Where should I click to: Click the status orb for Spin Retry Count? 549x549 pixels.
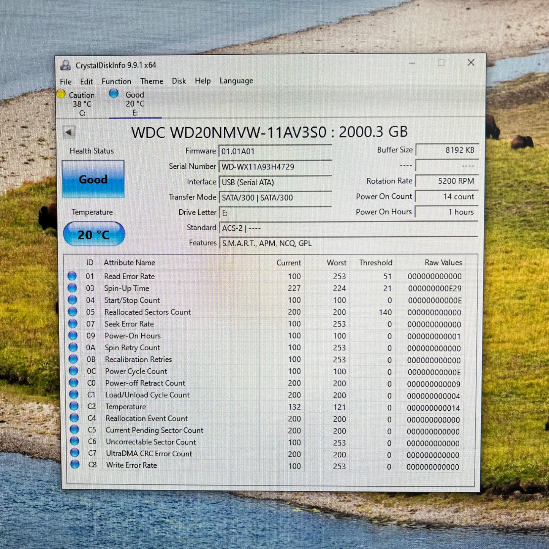pyautogui.click(x=73, y=347)
